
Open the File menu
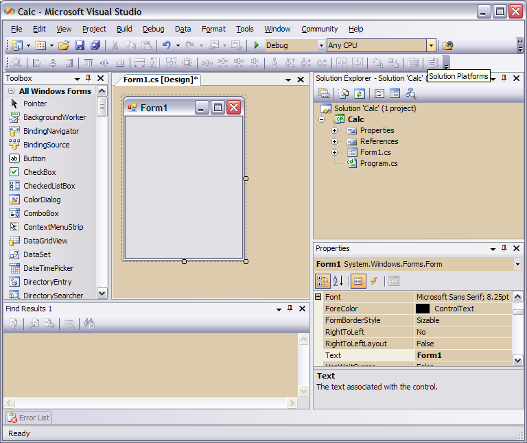click(16, 29)
